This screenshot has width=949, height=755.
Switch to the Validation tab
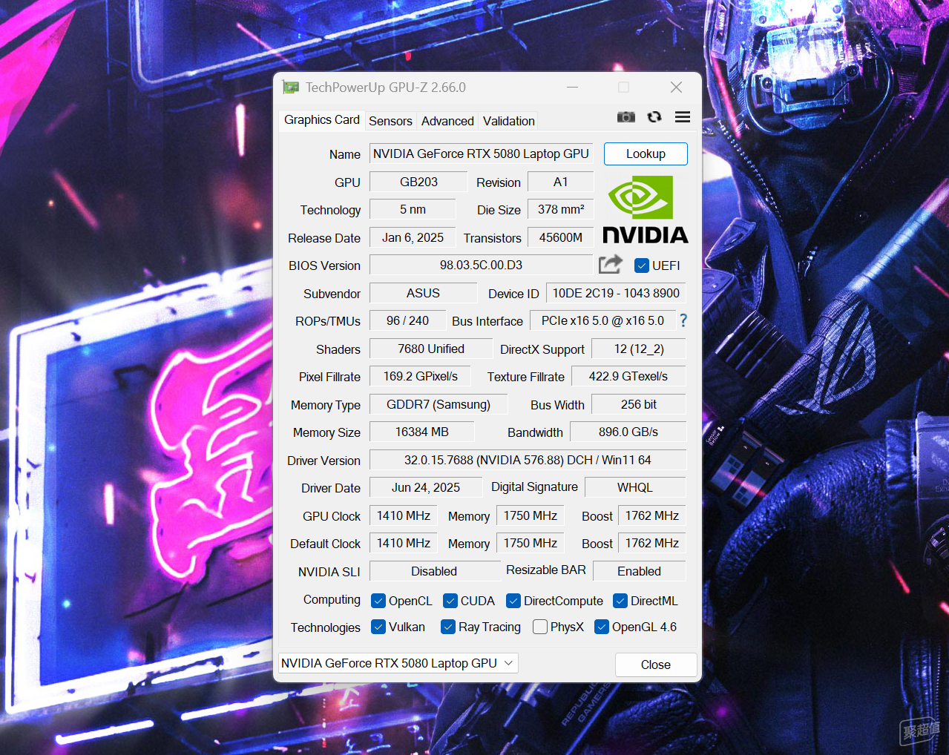click(x=508, y=121)
